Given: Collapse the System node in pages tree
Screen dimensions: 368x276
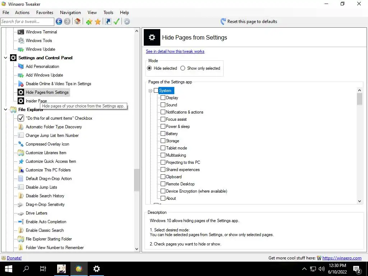Looking at the screenshot, I should pos(151,91).
